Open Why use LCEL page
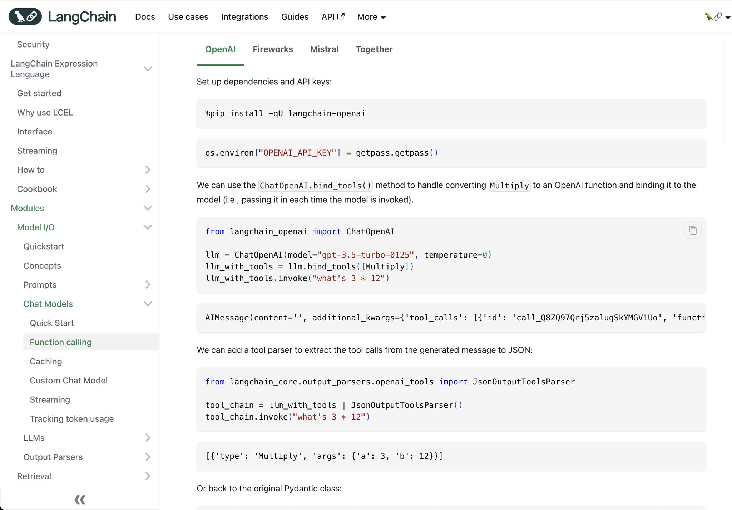Viewport: 732px width, 510px height. pyautogui.click(x=45, y=113)
